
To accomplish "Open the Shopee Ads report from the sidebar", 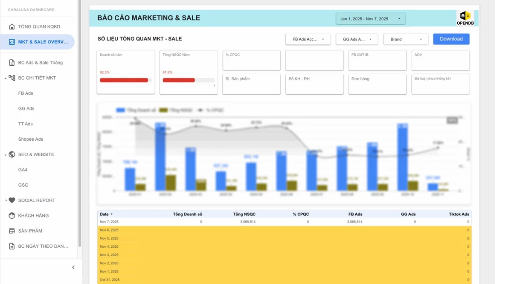I will (30, 139).
